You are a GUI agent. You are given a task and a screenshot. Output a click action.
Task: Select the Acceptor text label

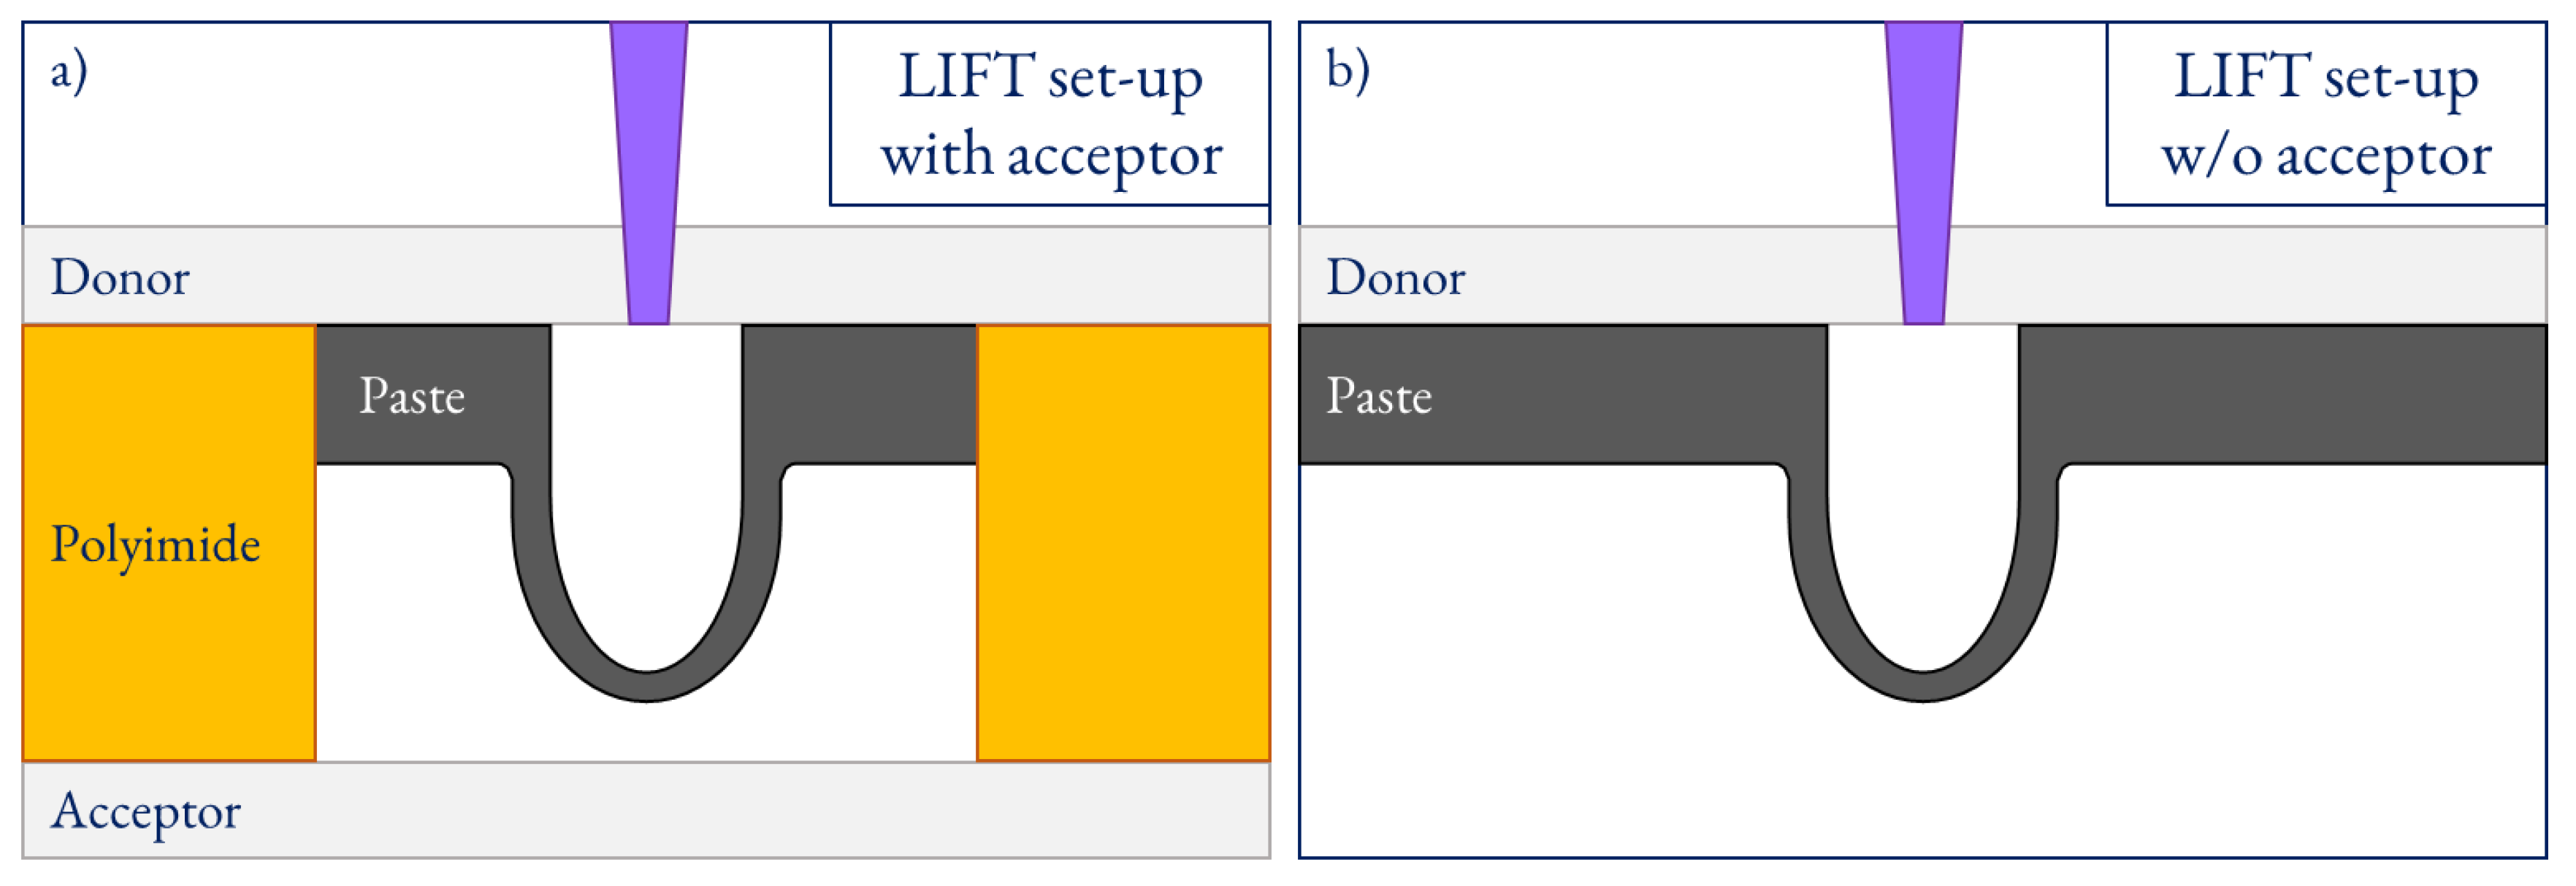[146, 811]
